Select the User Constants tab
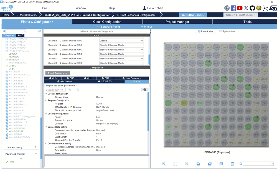Screen dimensions: 277x169 tap(131, 78)
